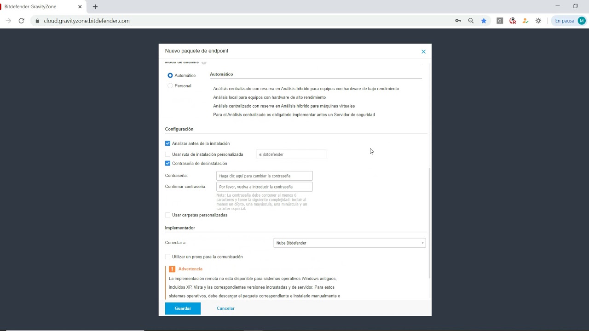Image resolution: width=589 pixels, height=331 pixels.
Task: Click the help icon next to Modo de análisis
Action: pos(204,62)
